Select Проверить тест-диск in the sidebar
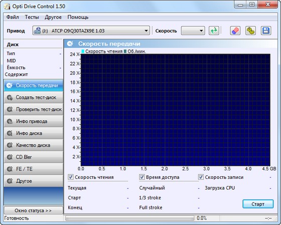The width and height of the screenshot is (281, 225). (34, 109)
